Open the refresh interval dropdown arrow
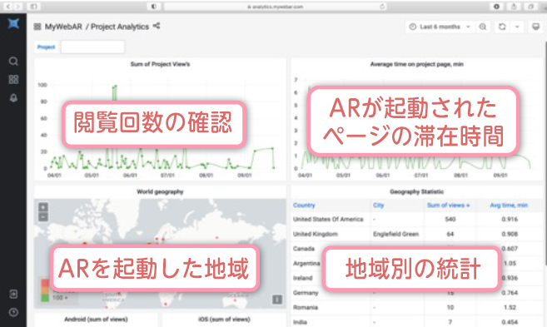The image size is (547, 327). pos(517,27)
